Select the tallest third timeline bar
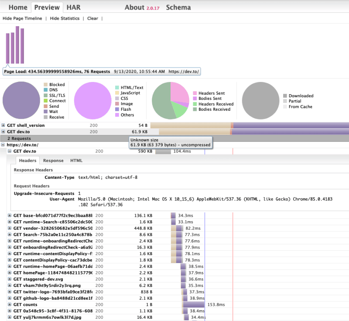 (x=17, y=45)
